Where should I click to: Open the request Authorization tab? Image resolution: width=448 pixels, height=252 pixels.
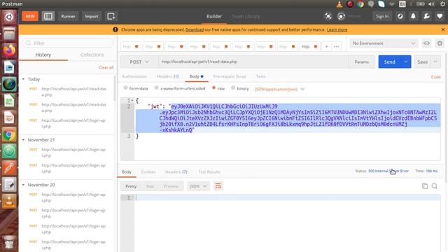coord(134,76)
